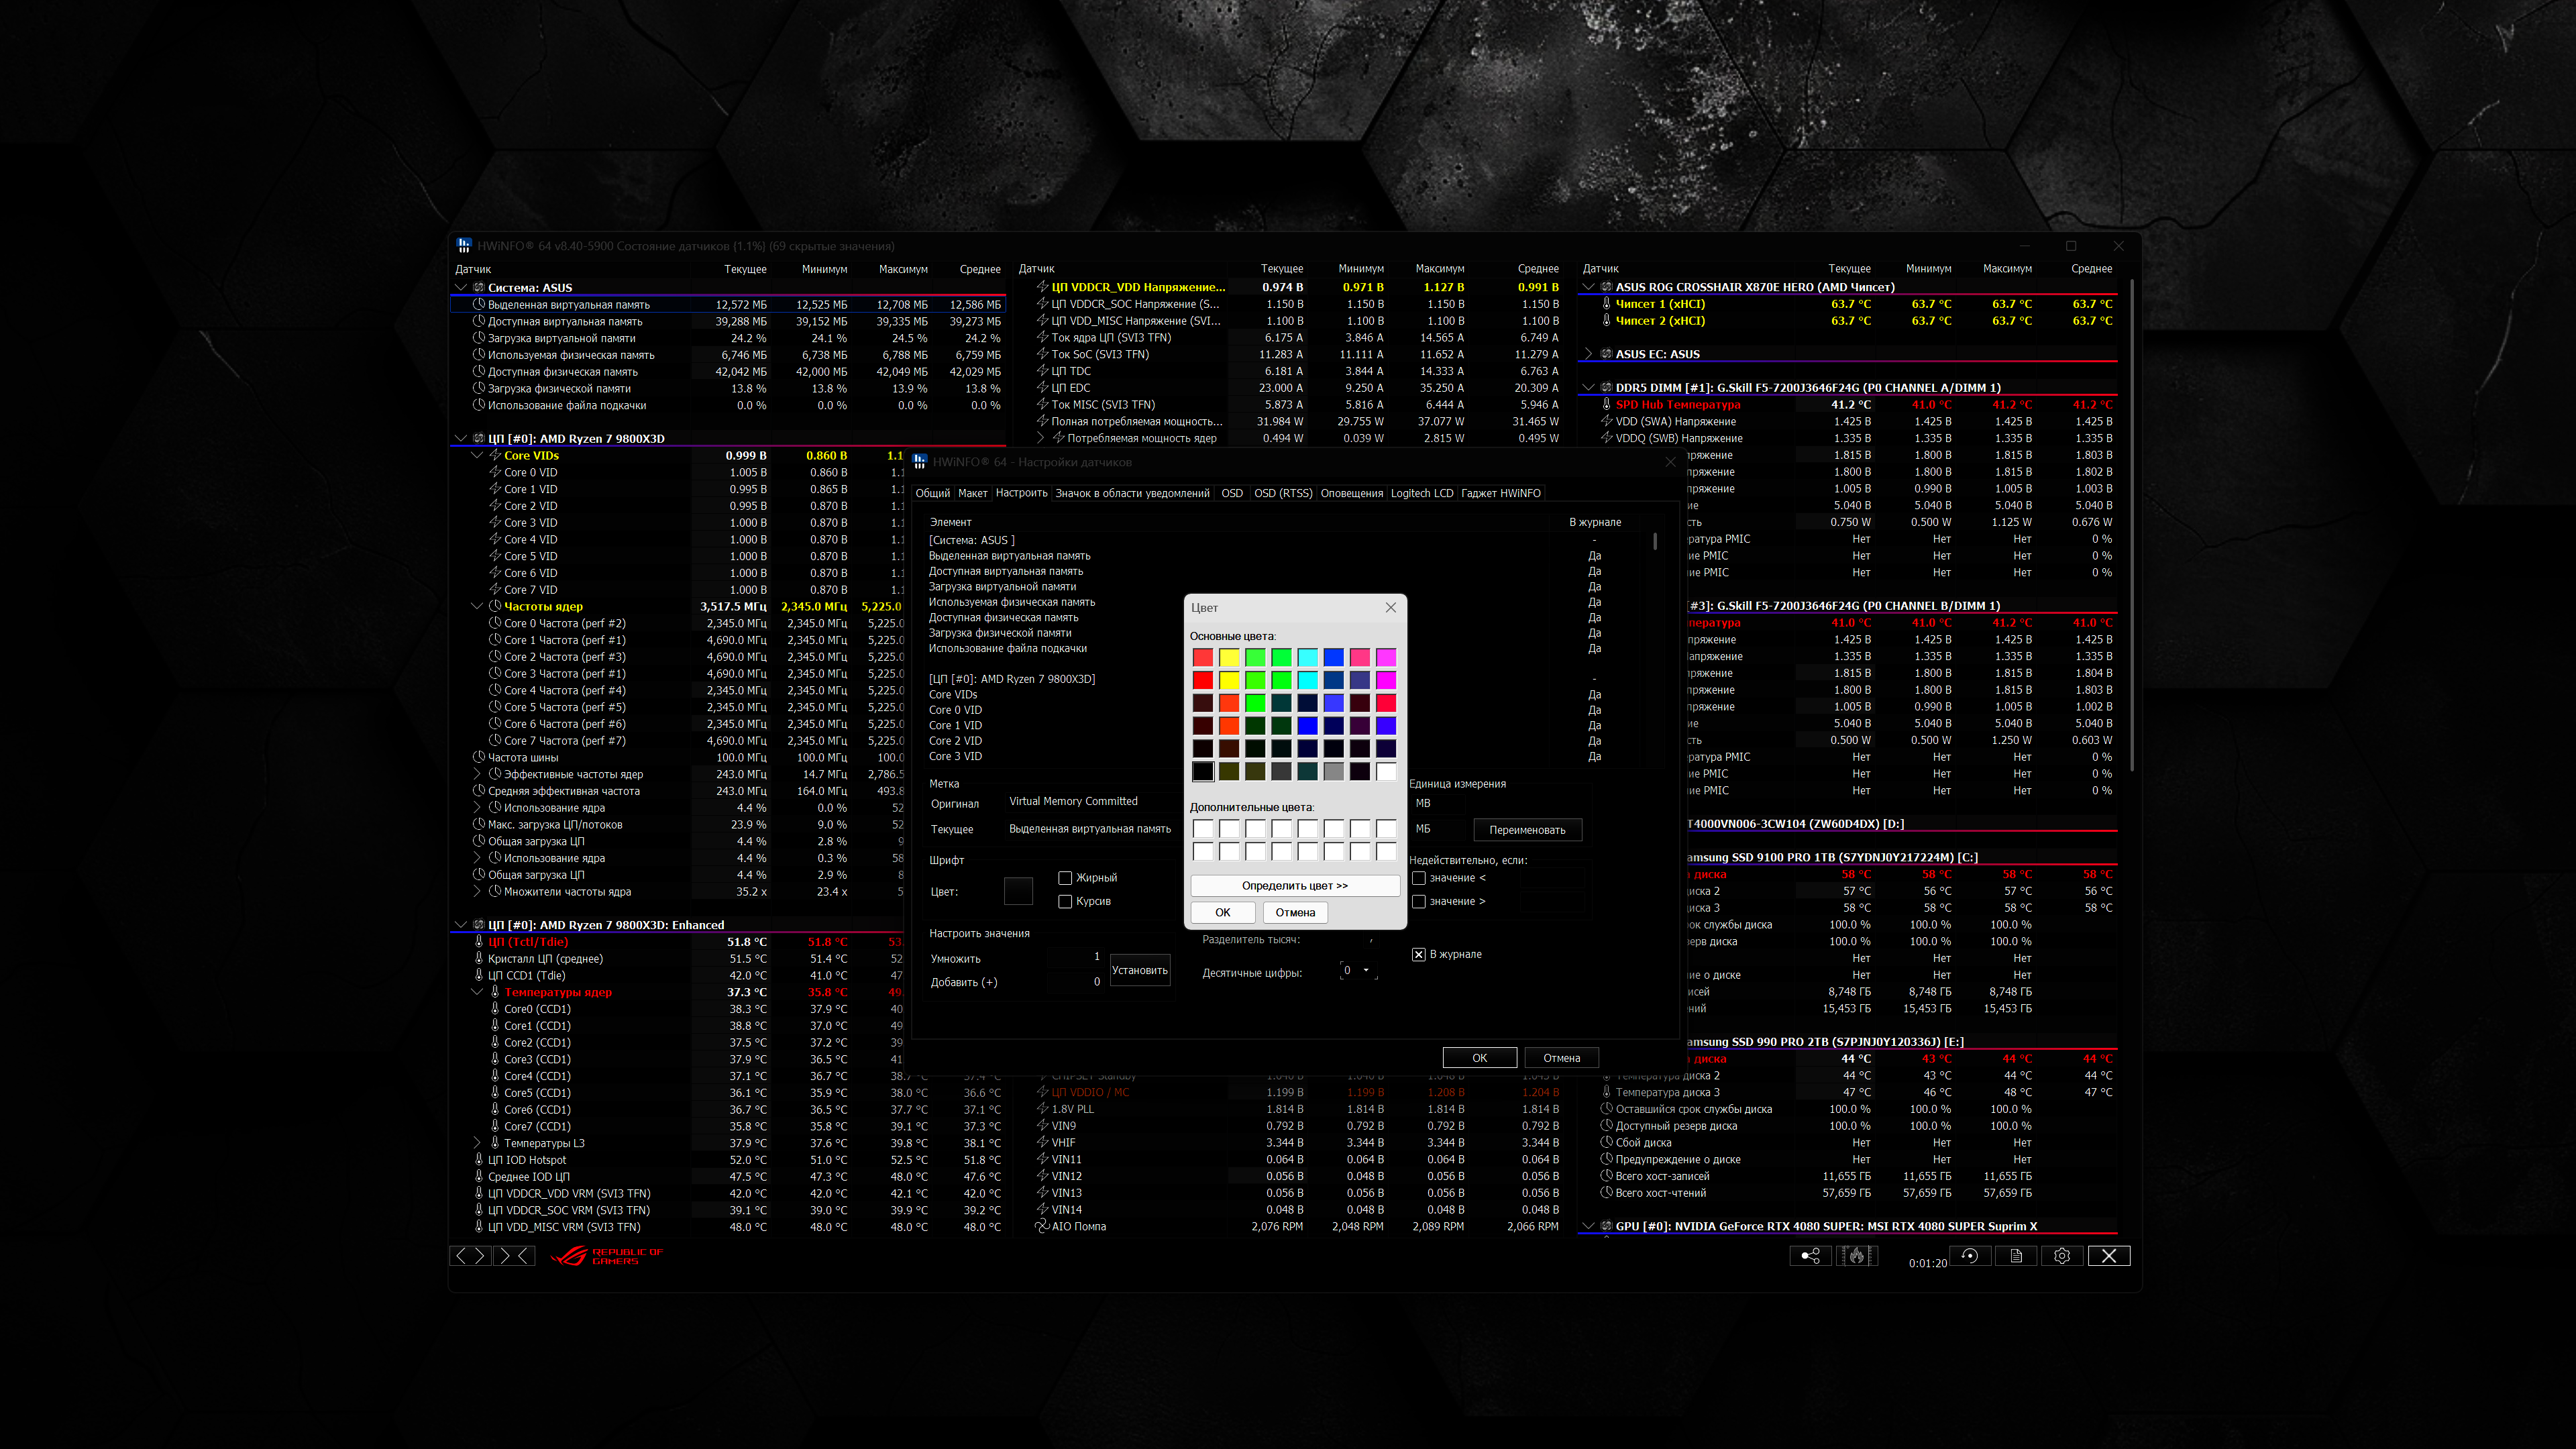Collapse the Core VIDs tree group
Viewport: 2576px width, 1449px height.
[477, 456]
